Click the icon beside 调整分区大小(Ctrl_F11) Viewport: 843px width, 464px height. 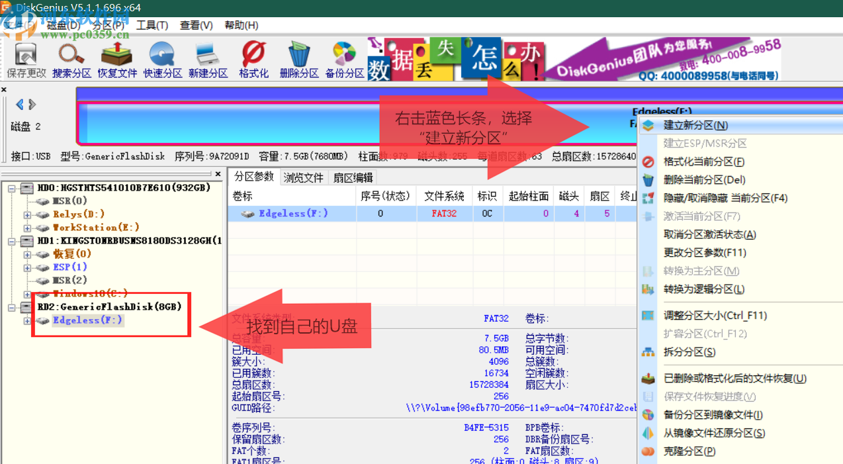click(648, 316)
